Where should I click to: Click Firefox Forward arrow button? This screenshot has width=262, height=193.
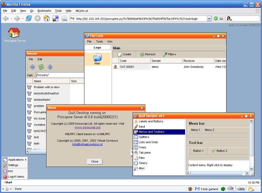click(17, 19)
